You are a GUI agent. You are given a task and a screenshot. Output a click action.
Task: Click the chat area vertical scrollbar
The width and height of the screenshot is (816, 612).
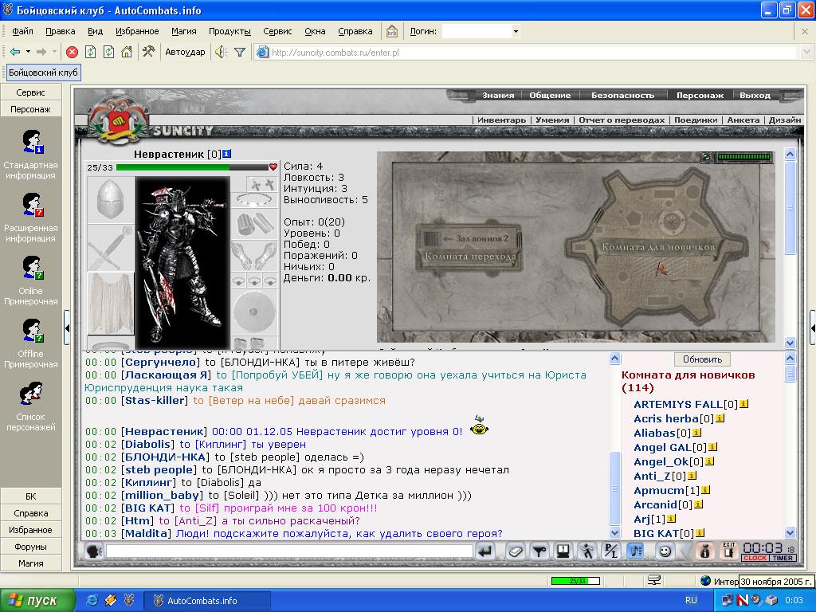pos(614,445)
